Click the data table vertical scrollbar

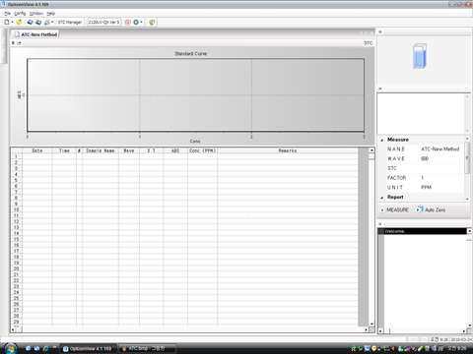(372, 237)
